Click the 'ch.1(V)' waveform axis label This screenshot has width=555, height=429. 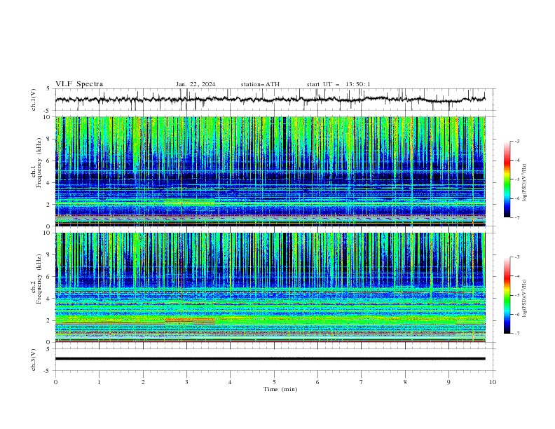(x=34, y=100)
